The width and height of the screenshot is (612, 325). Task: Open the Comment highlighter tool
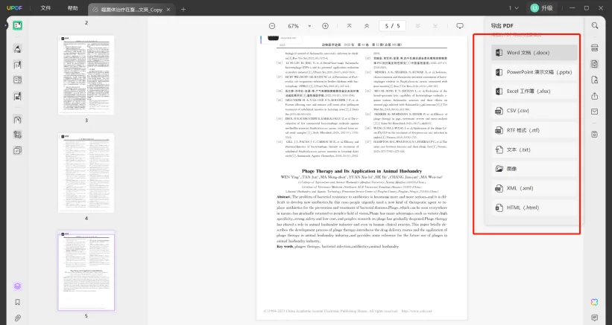pyautogui.click(x=17, y=49)
